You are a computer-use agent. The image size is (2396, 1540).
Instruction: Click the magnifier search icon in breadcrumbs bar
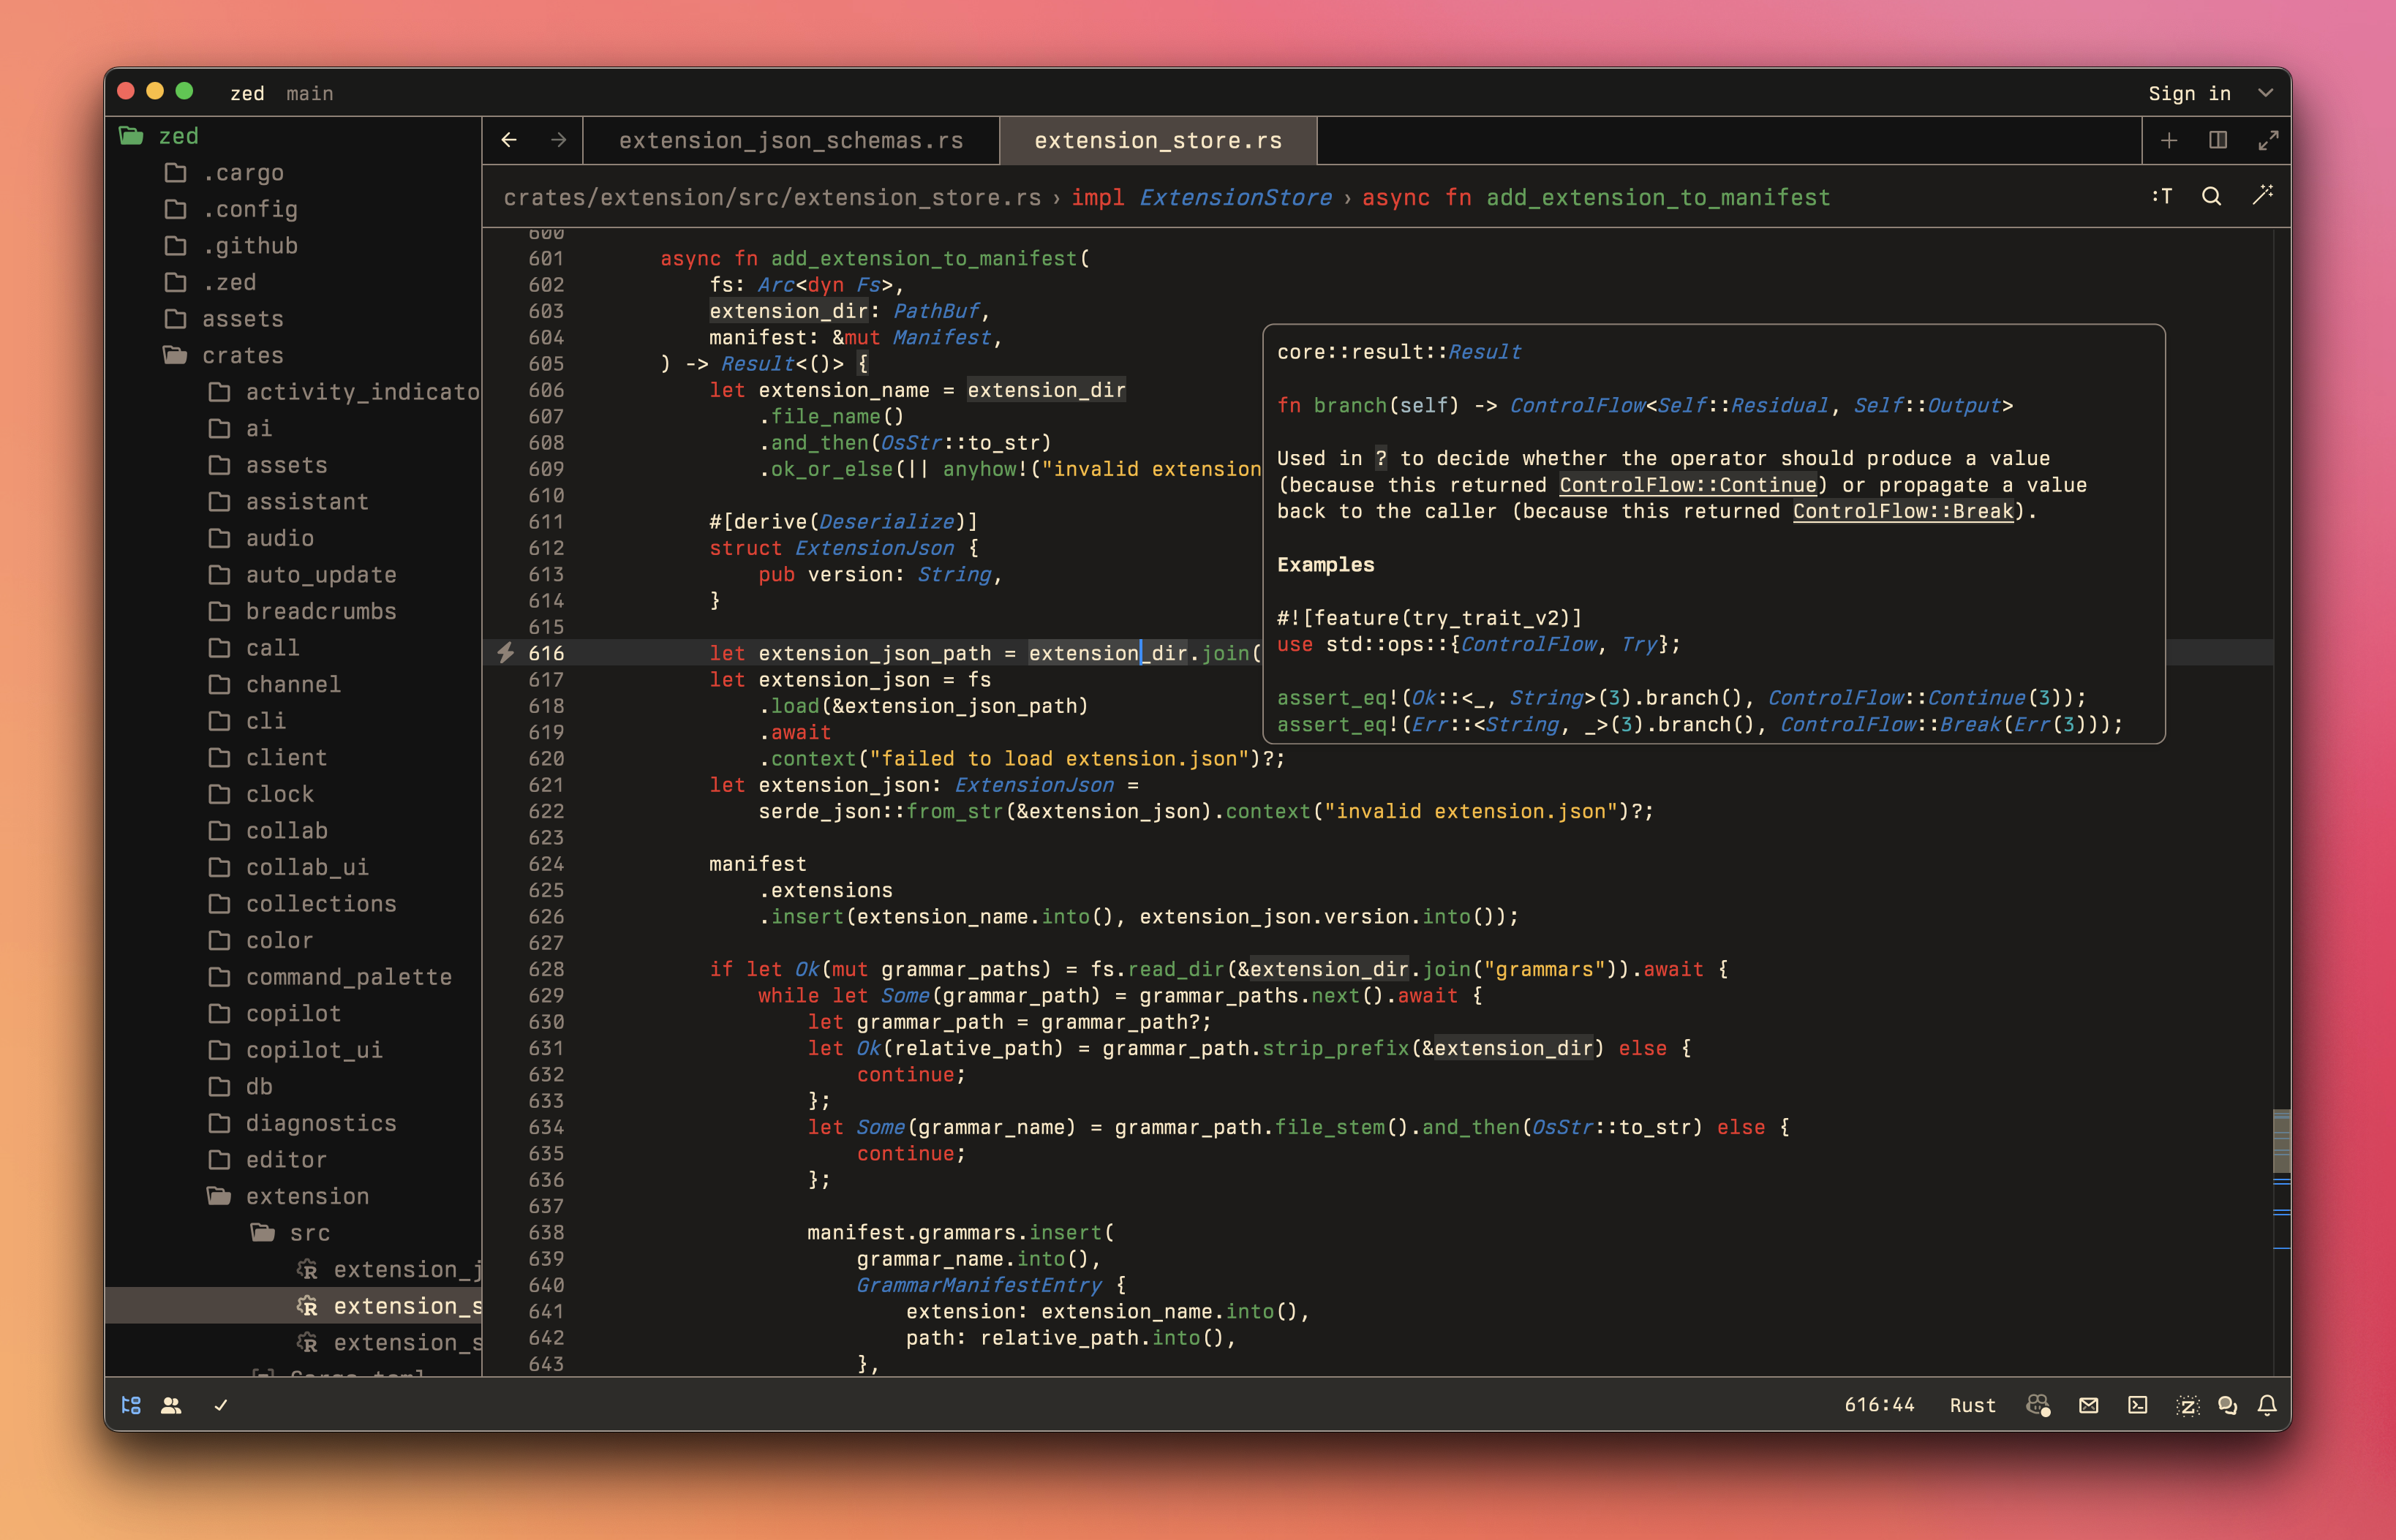[2212, 196]
